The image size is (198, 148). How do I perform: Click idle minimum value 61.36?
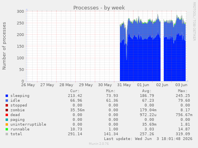[x=112, y=101]
